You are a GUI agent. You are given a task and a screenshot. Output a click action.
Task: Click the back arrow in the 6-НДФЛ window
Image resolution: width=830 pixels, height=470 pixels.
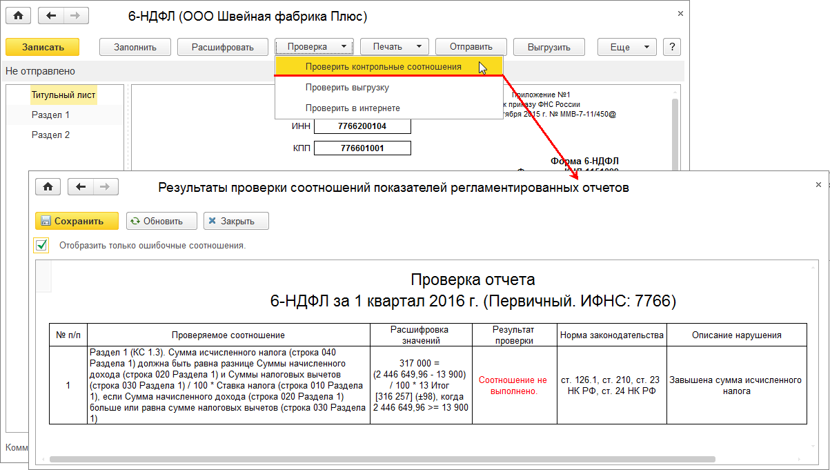click(52, 15)
